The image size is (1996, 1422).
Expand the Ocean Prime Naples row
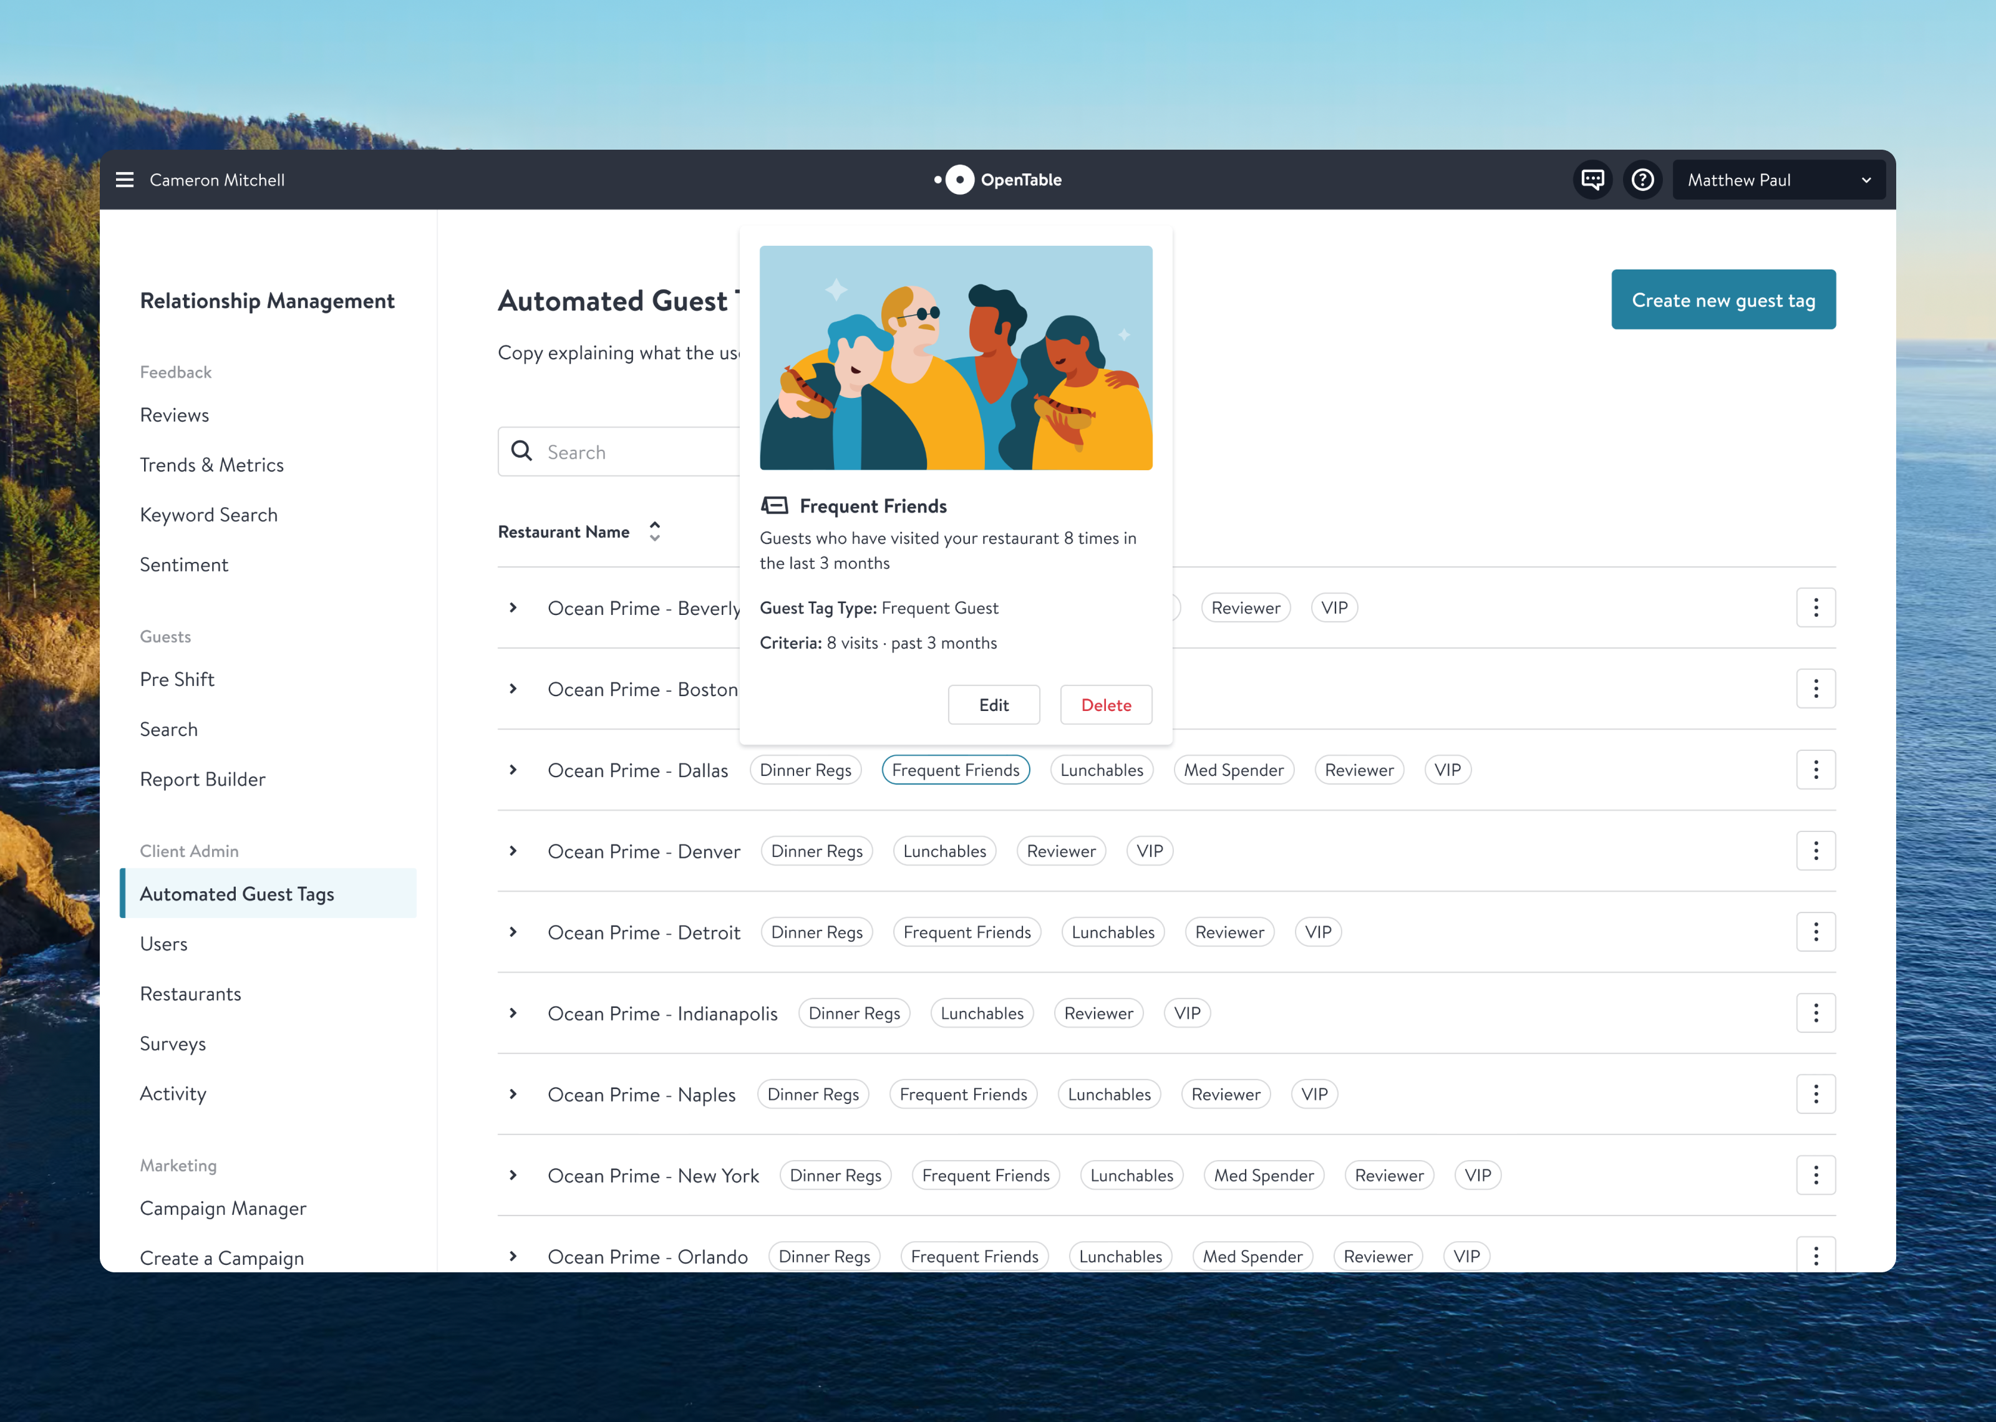[x=514, y=1095]
